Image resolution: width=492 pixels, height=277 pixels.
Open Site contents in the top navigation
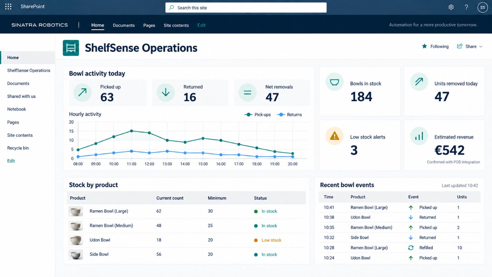[176, 25]
